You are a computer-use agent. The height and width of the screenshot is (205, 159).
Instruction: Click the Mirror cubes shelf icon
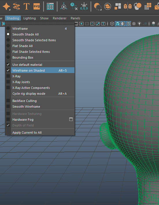pos(128,6)
